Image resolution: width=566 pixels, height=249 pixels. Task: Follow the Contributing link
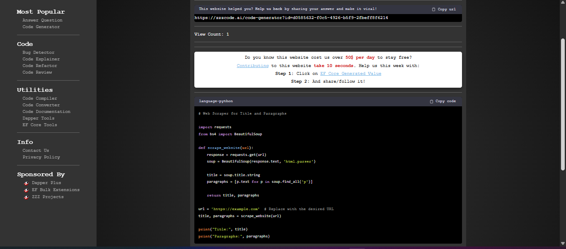pyautogui.click(x=253, y=66)
